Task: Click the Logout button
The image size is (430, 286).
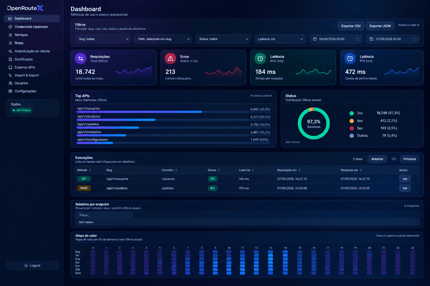Action: (x=33, y=266)
